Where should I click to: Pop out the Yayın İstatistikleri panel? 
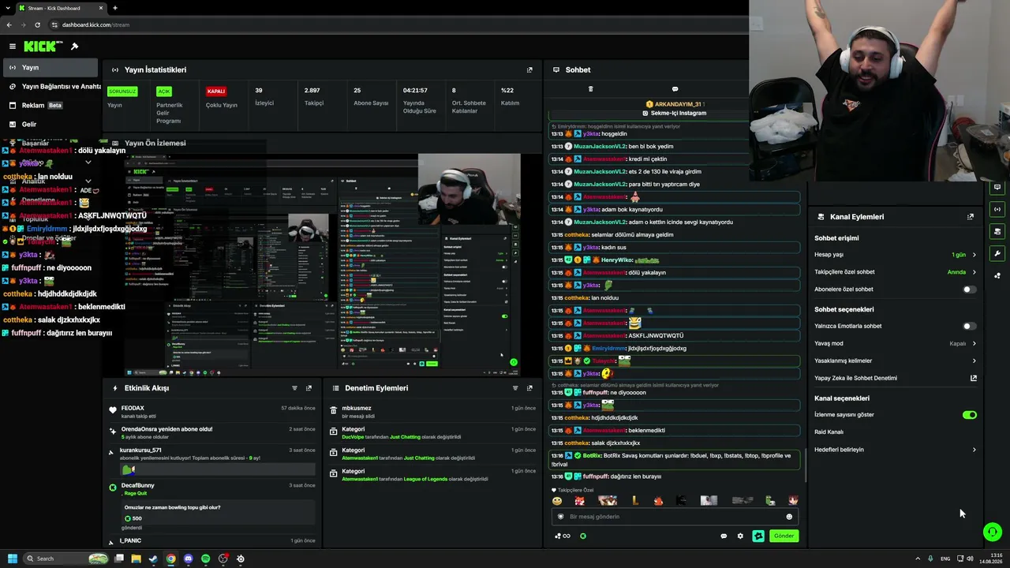click(x=529, y=69)
